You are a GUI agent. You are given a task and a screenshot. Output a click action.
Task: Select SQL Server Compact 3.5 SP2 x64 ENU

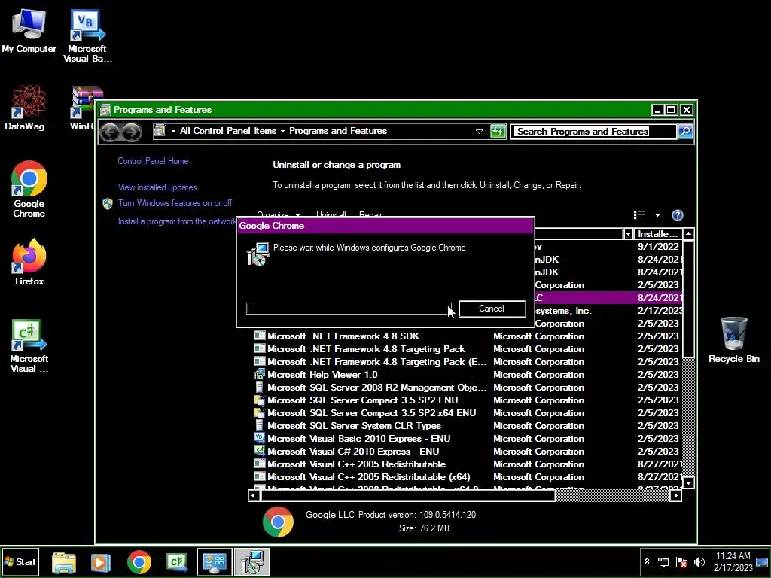coord(465,413)
